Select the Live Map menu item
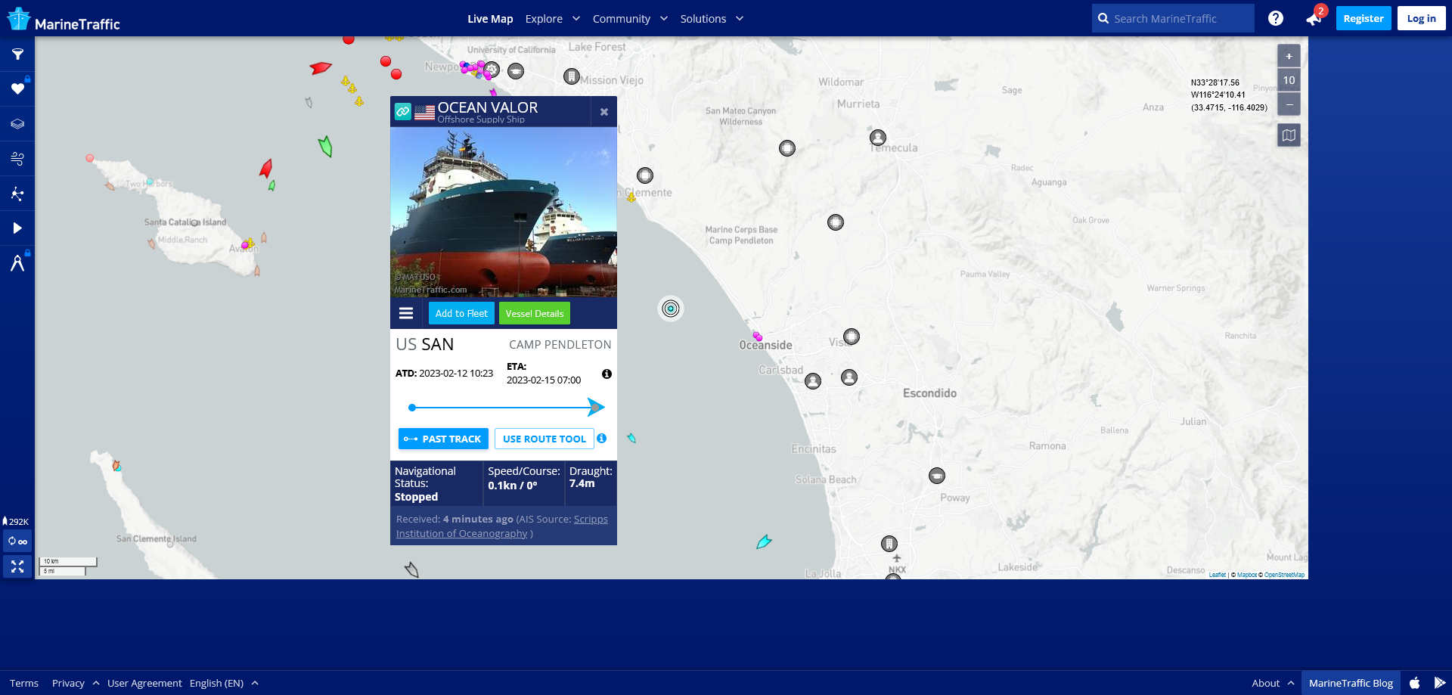This screenshot has width=1452, height=695. click(x=490, y=19)
